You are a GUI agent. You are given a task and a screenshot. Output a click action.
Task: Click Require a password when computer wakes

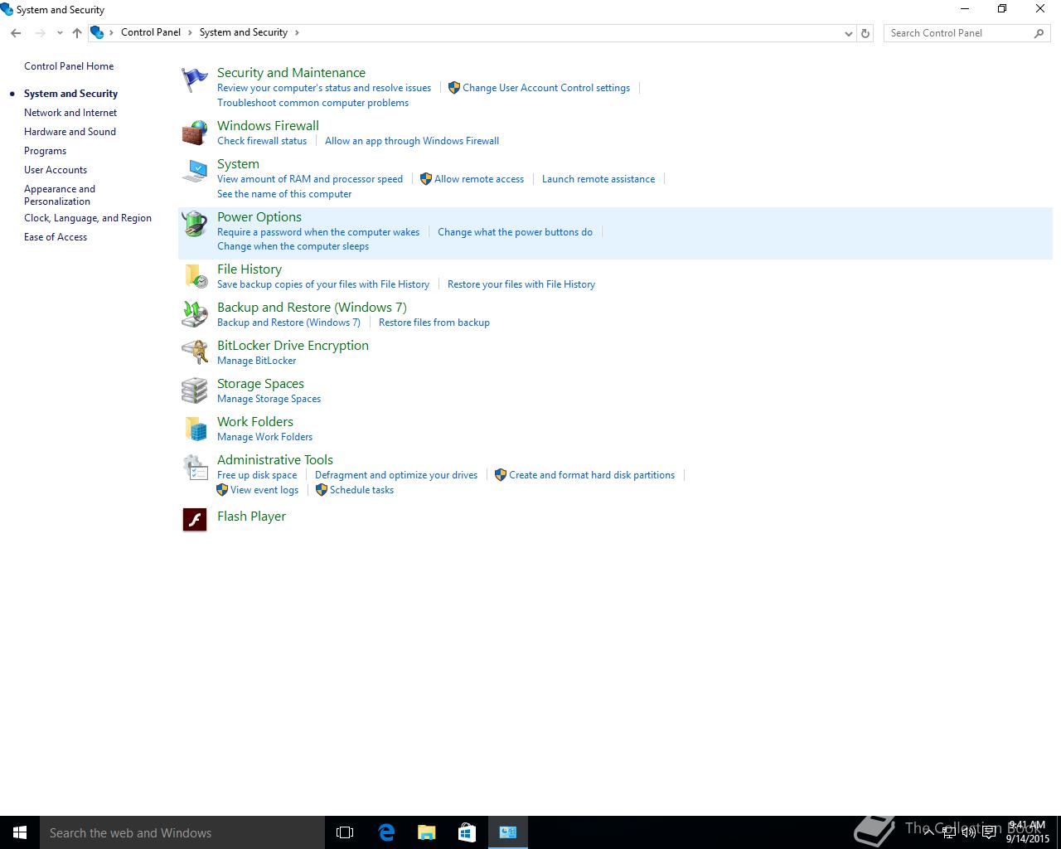pyautogui.click(x=318, y=232)
